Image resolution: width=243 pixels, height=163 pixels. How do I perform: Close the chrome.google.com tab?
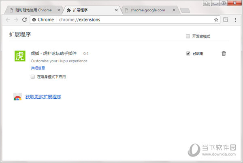point(174,10)
